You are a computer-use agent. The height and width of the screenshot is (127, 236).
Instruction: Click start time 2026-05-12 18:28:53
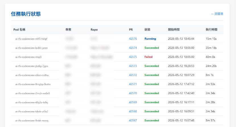[x=181, y=66]
